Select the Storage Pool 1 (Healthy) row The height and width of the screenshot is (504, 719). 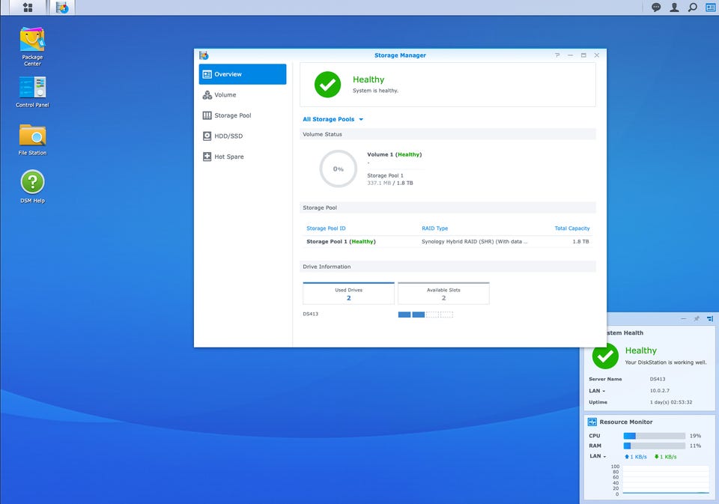(x=448, y=242)
